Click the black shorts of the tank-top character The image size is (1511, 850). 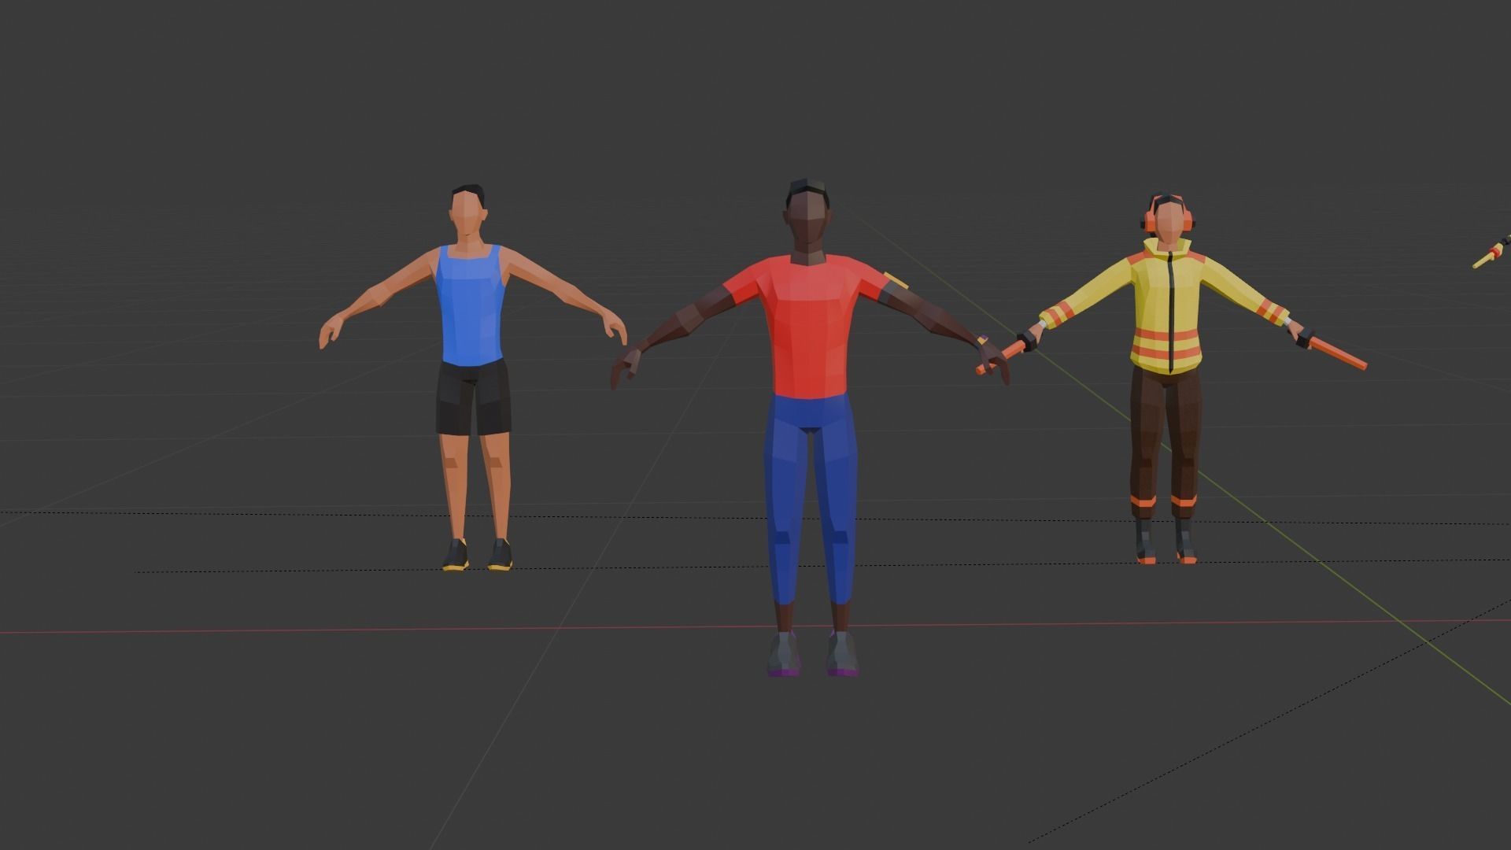pos(474,397)
